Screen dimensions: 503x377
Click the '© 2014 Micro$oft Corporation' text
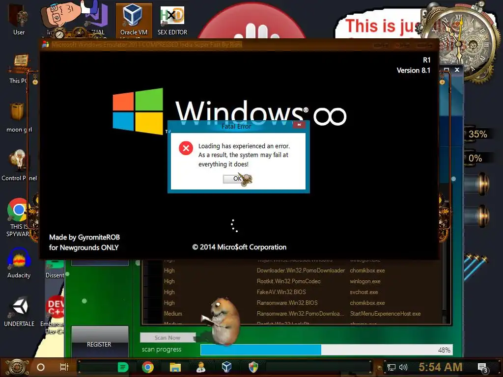point(239,247)
